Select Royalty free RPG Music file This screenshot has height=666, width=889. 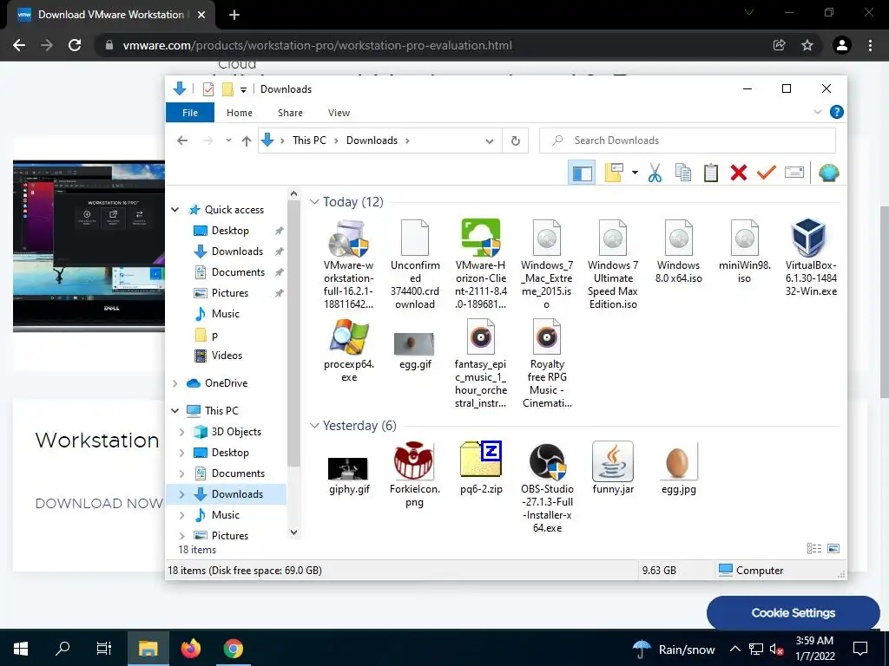tap(547, 363)
